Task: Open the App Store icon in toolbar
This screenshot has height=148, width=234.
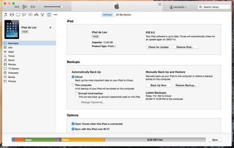Action: point(36,15)
